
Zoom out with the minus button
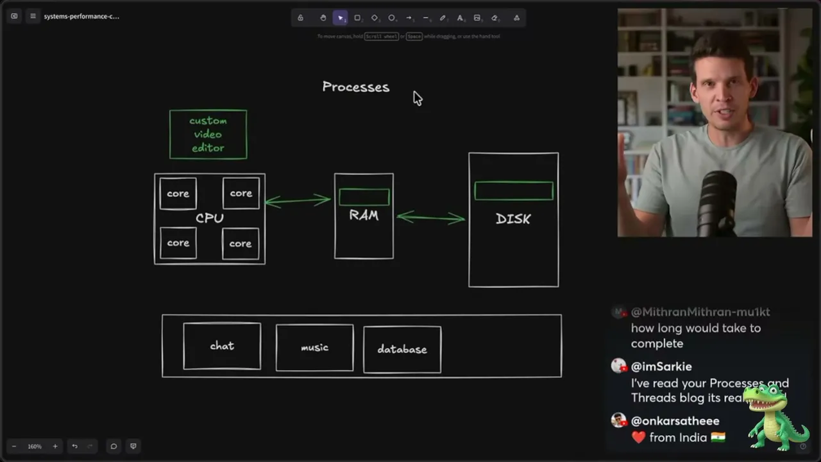click(x=14, y=446)
